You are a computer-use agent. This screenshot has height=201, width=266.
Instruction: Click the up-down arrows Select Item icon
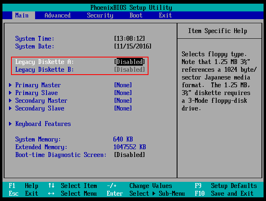(x=51, y=186)
